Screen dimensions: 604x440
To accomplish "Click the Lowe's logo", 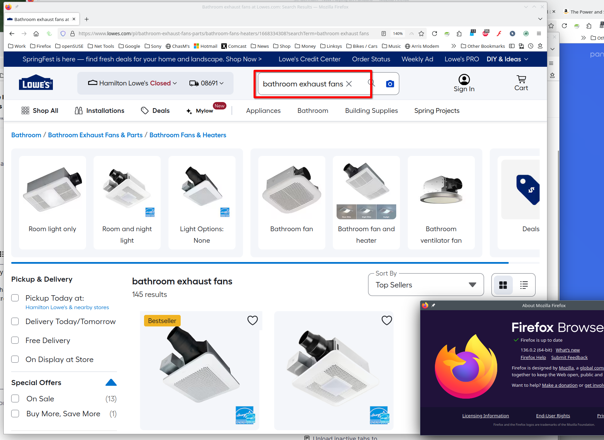I will click(x=36, y=82).
